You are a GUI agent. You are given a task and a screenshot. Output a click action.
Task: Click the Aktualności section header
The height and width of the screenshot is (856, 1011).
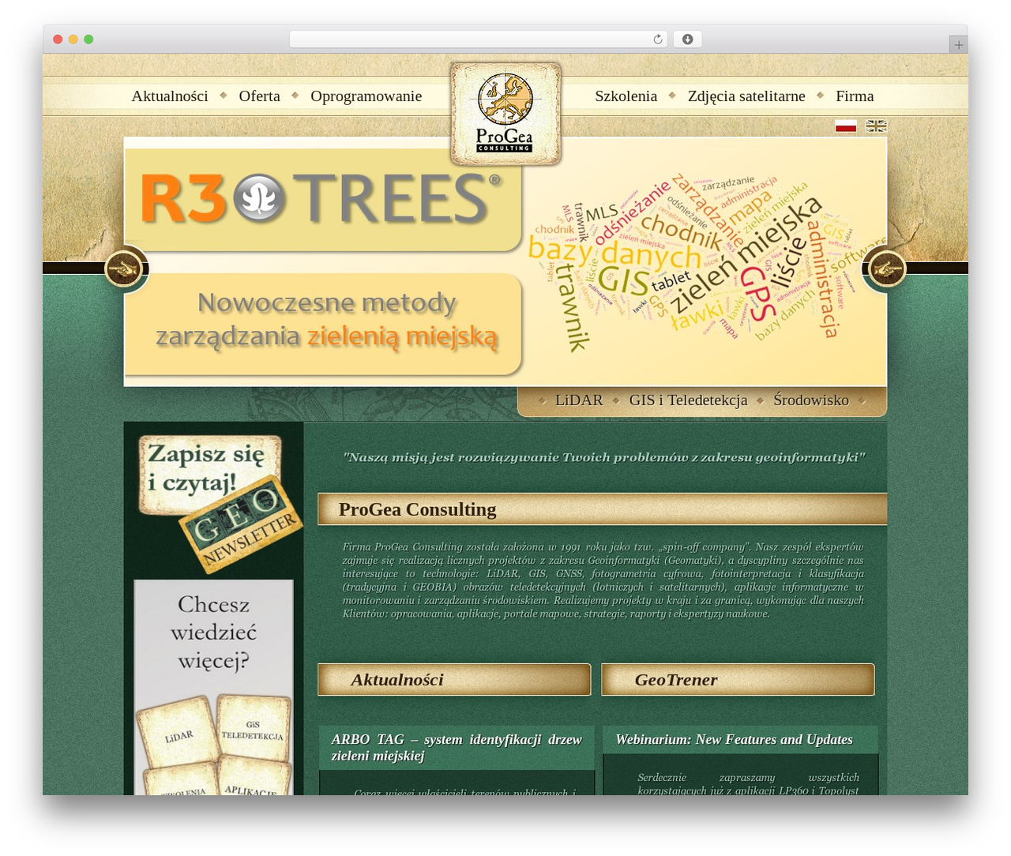(x=454, y=680)
